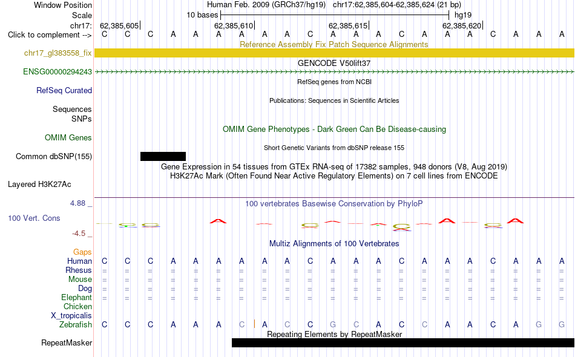
Task: Click the 'RefSeq genes from NCBI' title
Action: coord(335,82)
